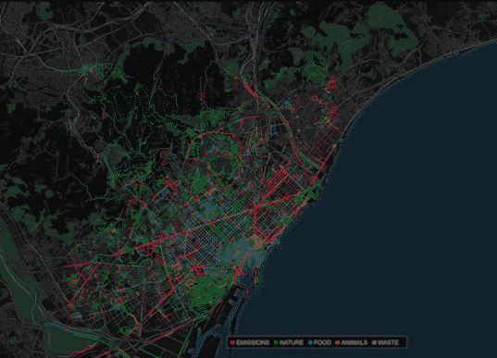Click the red Emissions legend icon
This screenshot has width=497, height=358.
[232, 342]
